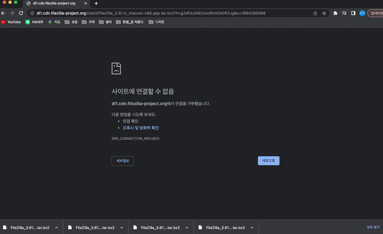The width and height of the screenshot is (383, 234).
Task: Open the 디자인 bookmark folder
Action: pos(156,22)
